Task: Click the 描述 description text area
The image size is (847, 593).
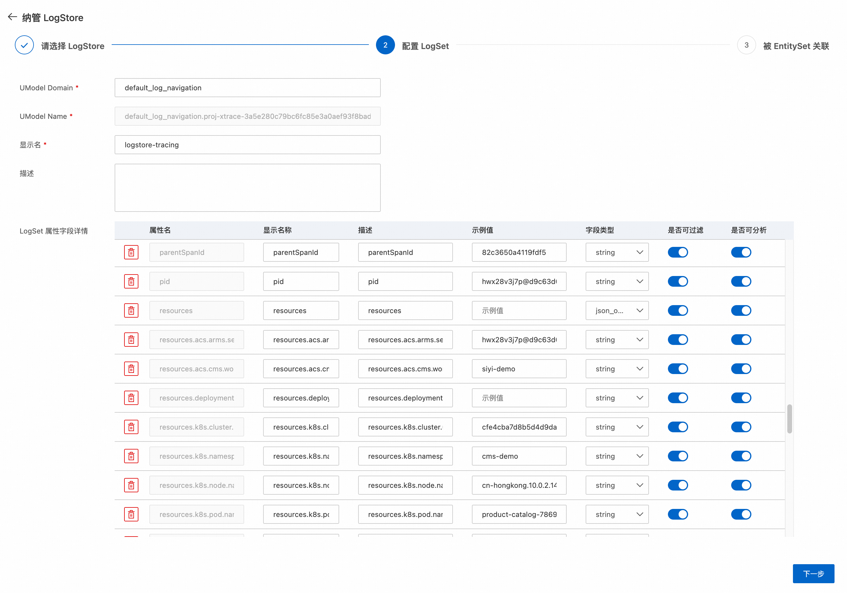Action: 247,187
